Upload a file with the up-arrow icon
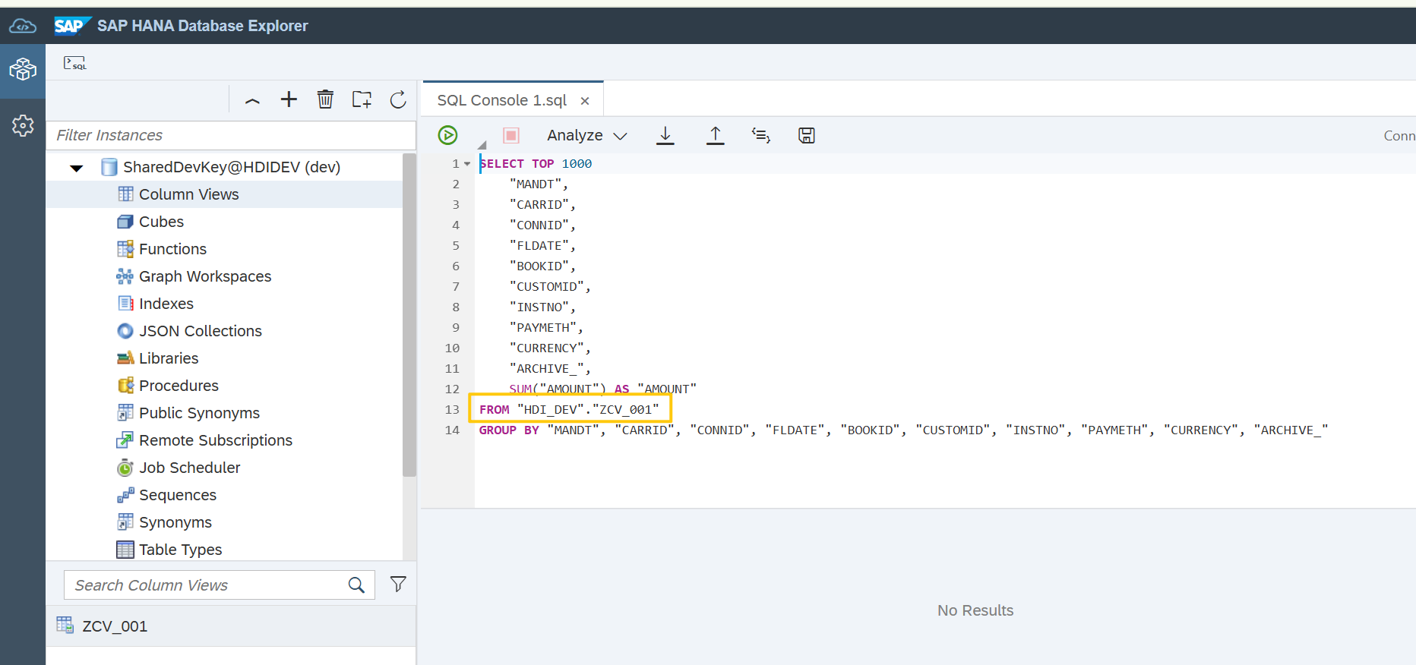1416x665 pixels. coord(716,135)
